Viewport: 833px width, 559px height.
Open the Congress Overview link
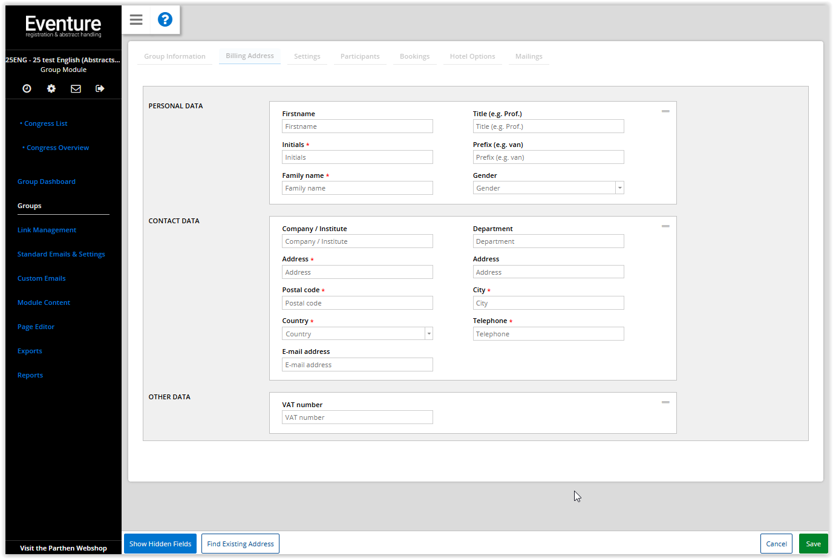[x=57, y=148]
